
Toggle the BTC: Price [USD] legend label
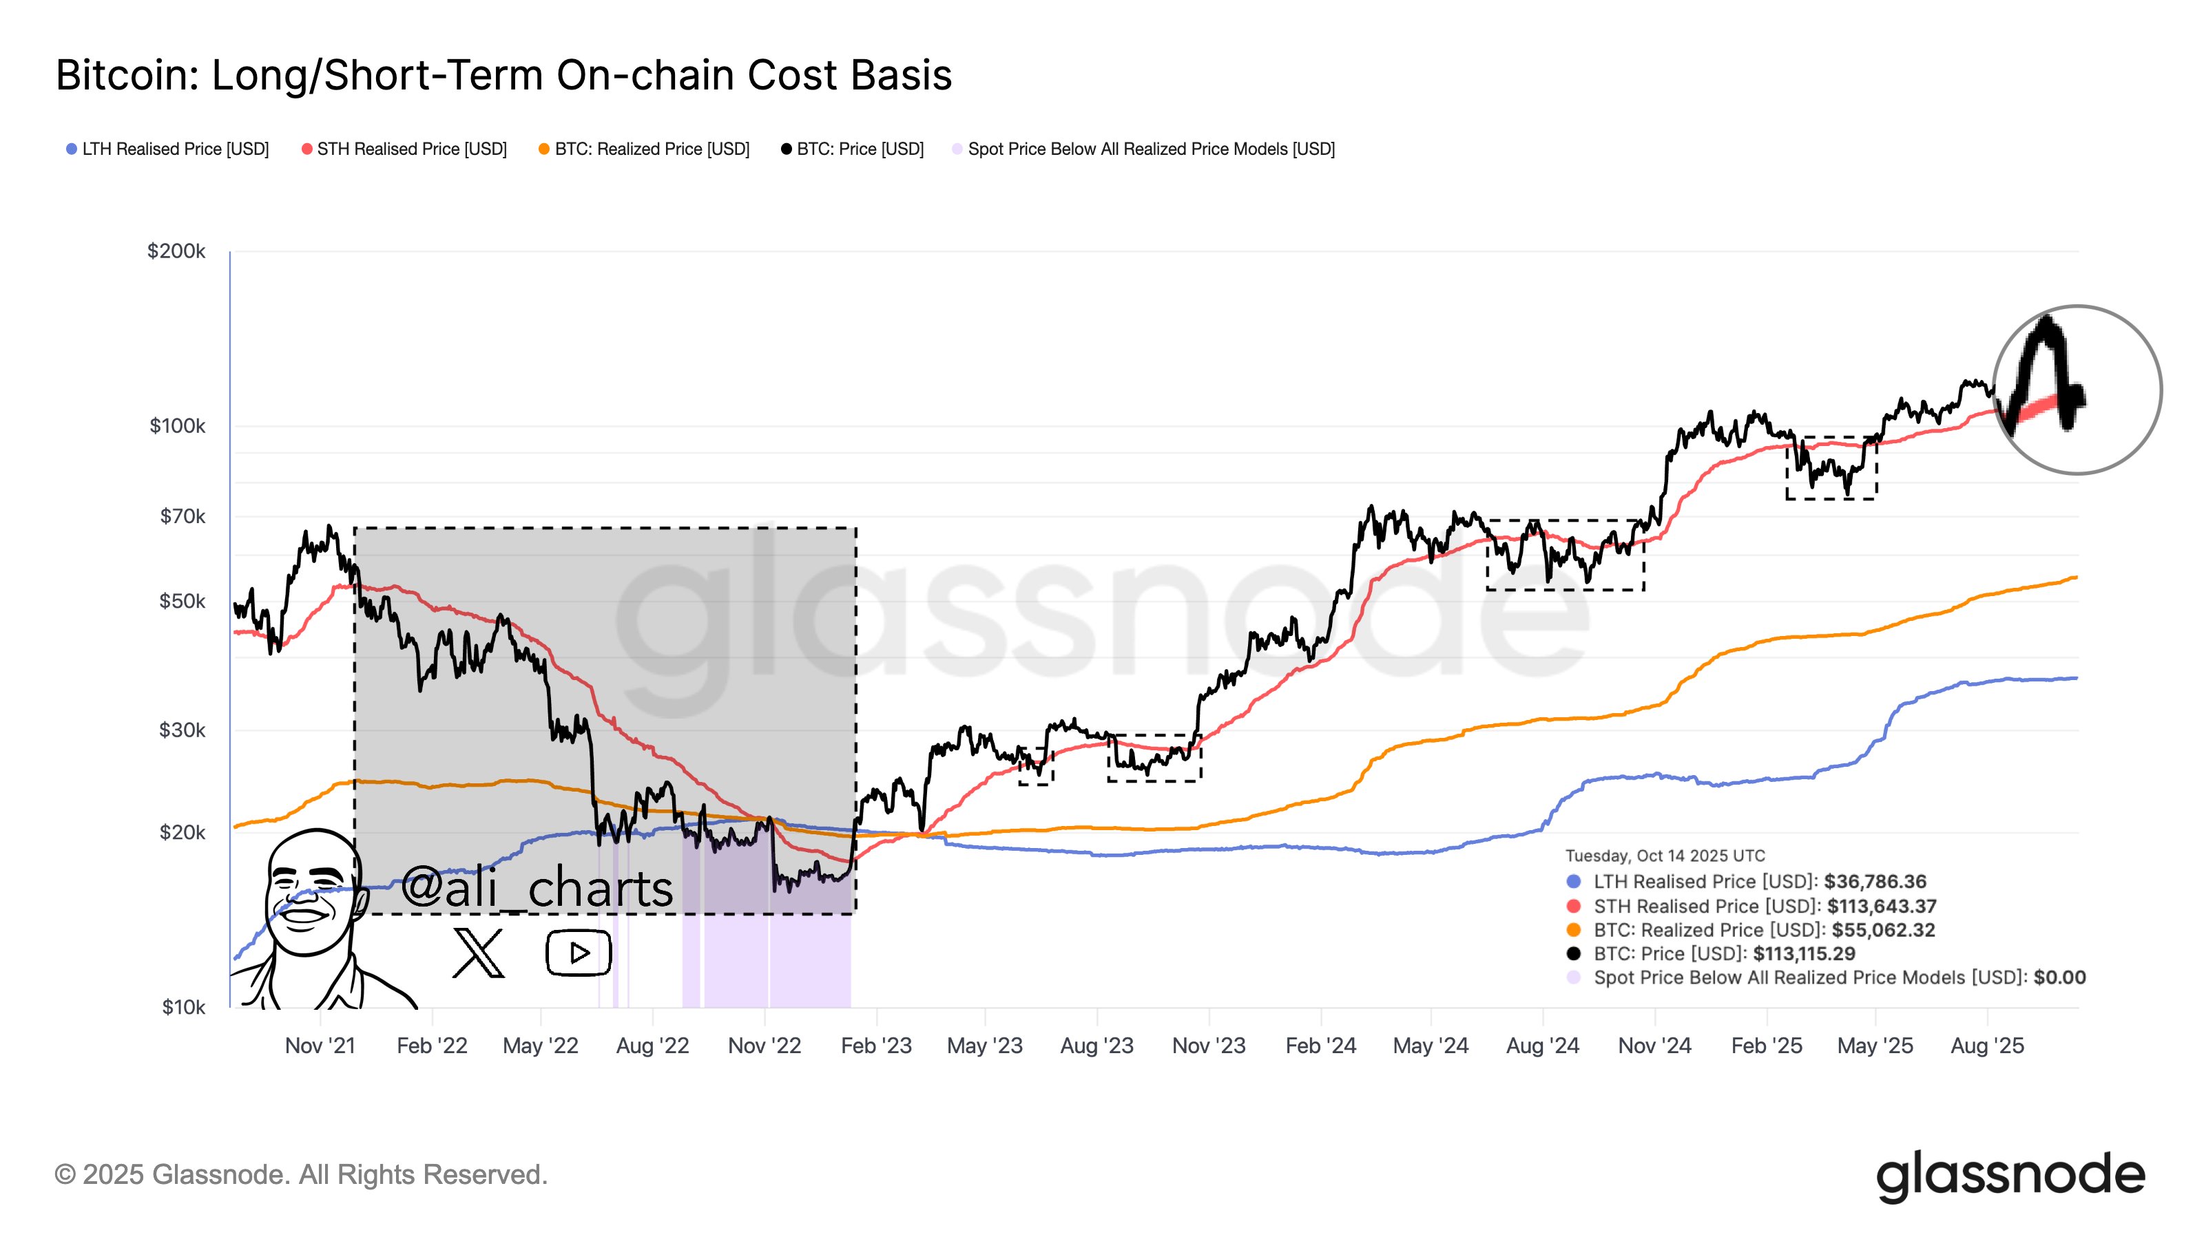(860, 149)
